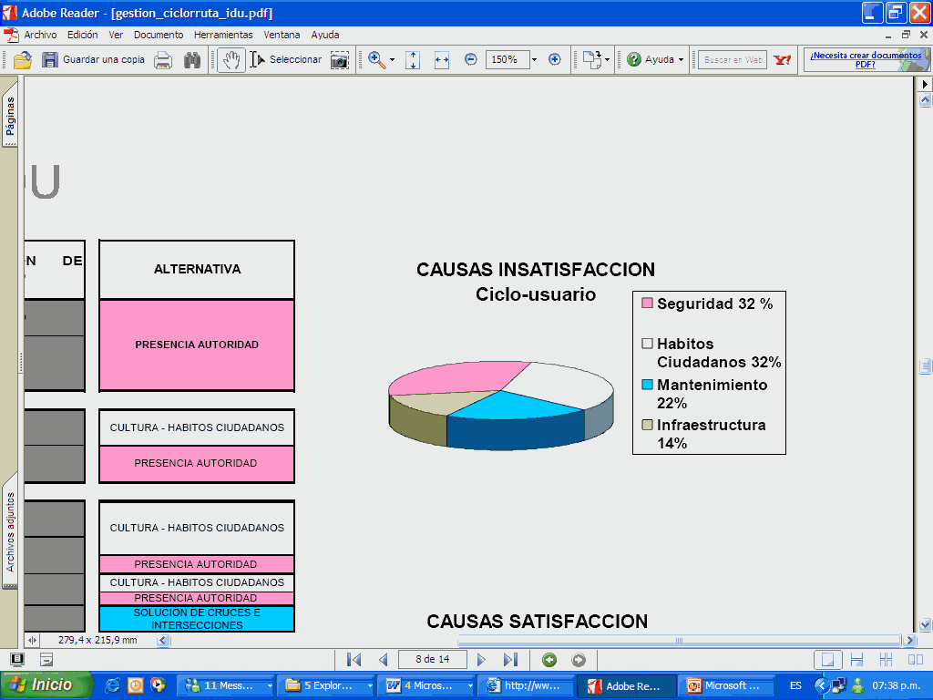The image size is (933, 700).
Task: Click the zoom out minus button
Action: click(471, 59)
